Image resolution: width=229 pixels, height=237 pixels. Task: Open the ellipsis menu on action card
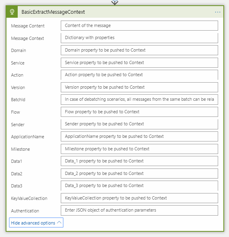point(217,12)
